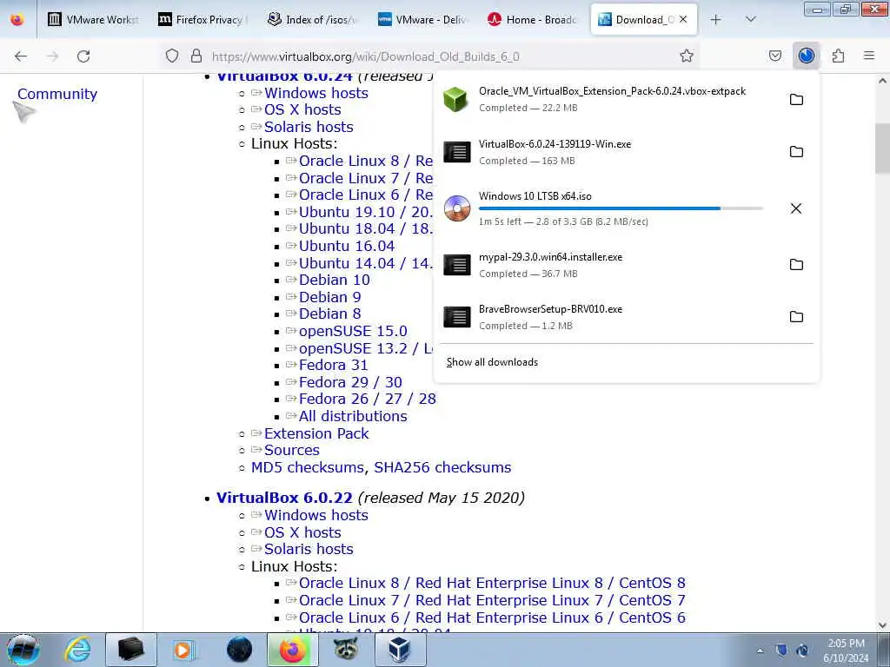The width and height of the screenshot is (890, 667).
Task: Open Debian 10 download link
Action: pos(335,281)
